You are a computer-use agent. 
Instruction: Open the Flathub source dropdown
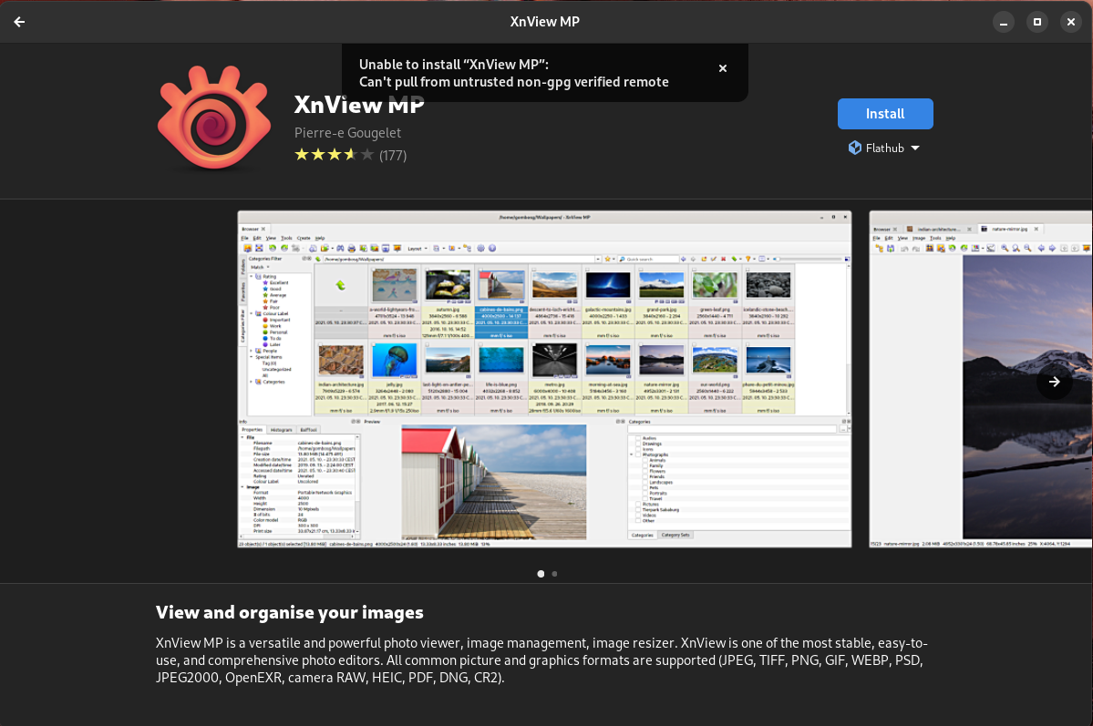click(x=883, y=148)
